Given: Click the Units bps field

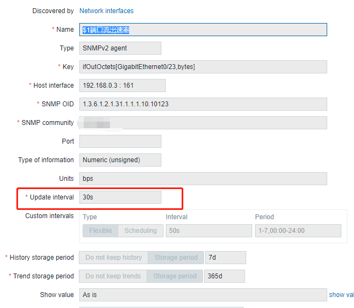Looking at the screenshot, I should (203, 179).
